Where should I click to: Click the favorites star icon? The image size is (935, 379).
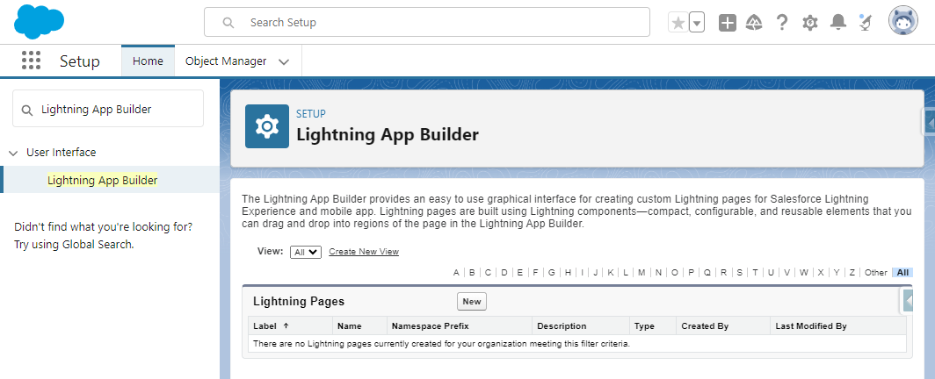pos(678,23)
